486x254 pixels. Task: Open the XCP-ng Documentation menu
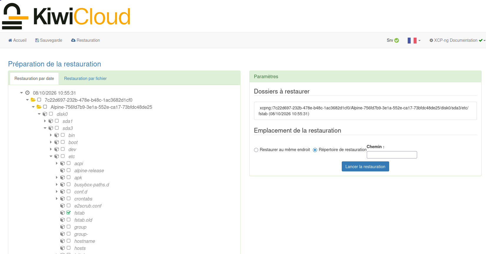coord(457,40)
